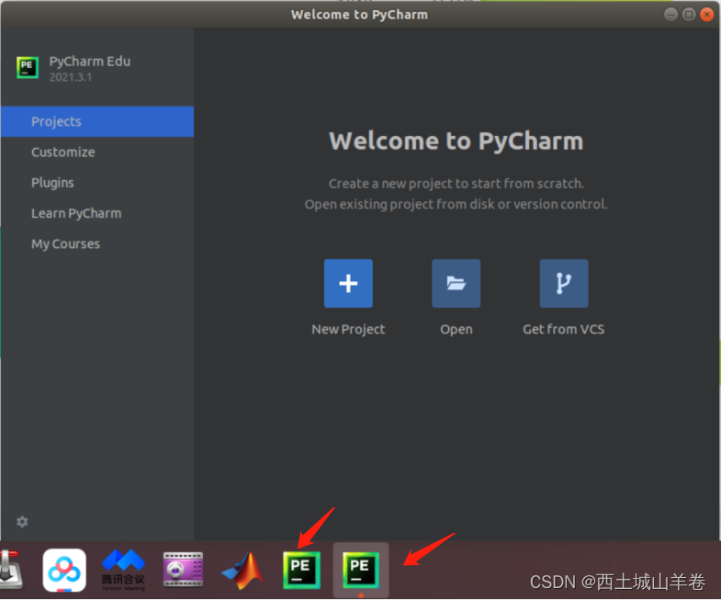Go to Learn PyCharm tab
Screen dimensions: 721x600
pyautogui.click(x=97, y=213)
